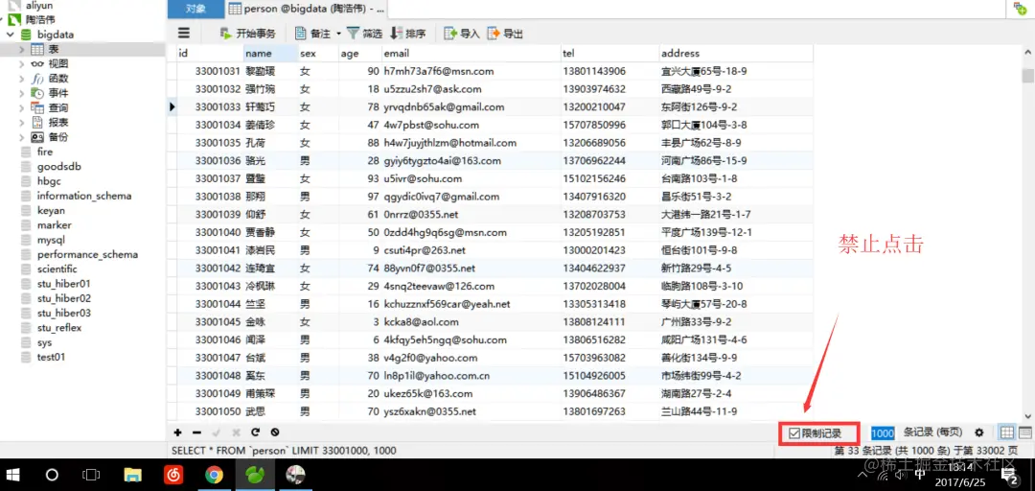The image size is (1035, 491).
Task: Open NetEase Cloud Music from taskbar
Action: point(172,475)
